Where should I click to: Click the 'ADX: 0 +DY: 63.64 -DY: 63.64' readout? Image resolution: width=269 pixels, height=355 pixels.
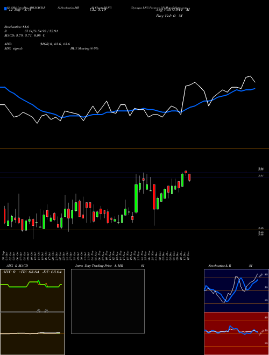pos(32,272)
